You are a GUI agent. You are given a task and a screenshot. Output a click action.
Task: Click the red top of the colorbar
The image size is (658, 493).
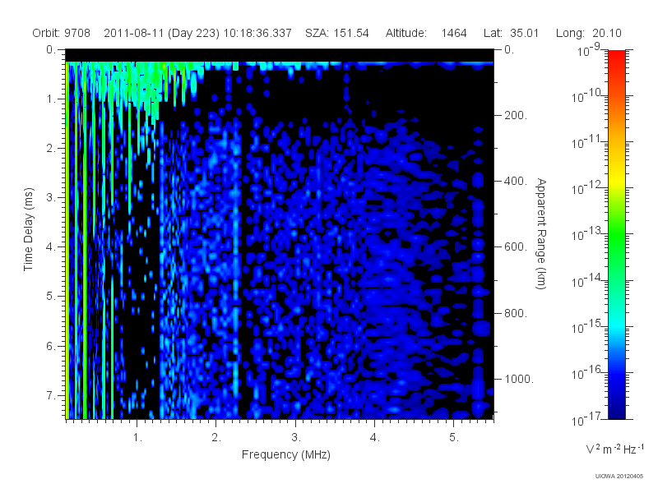click(x=616, y=54)
